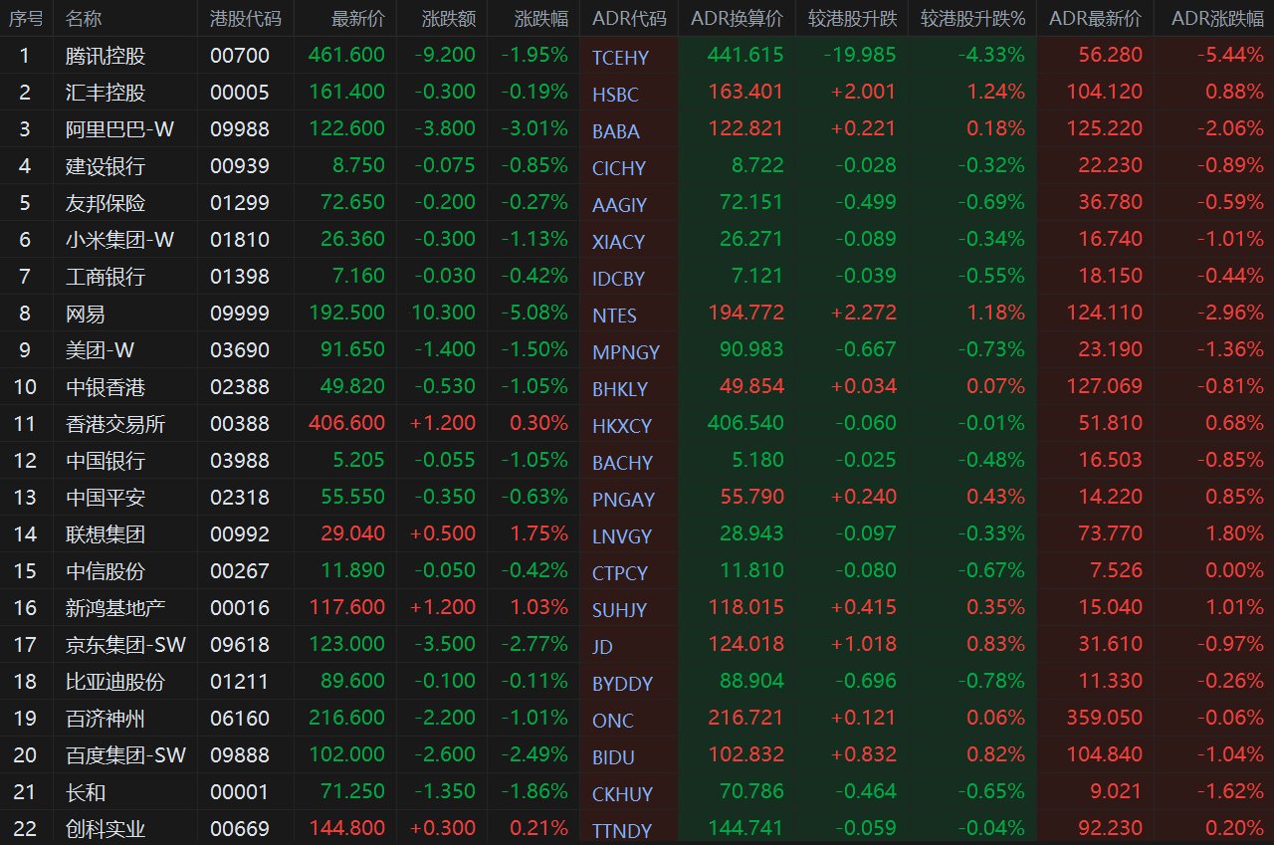Select the HK stock code 00005
Screen dimensions: 1274x845
(x=240, y=93)
